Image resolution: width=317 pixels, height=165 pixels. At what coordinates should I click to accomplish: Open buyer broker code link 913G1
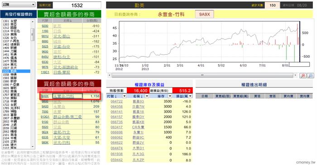click(x=45, y=117)
